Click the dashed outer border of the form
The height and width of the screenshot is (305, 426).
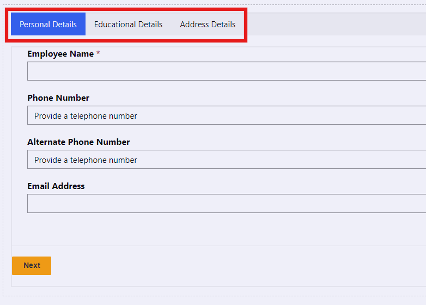218,296
